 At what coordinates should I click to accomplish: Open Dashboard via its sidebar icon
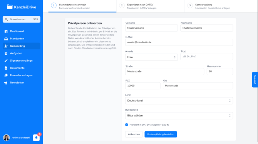(x=6, y=31)
